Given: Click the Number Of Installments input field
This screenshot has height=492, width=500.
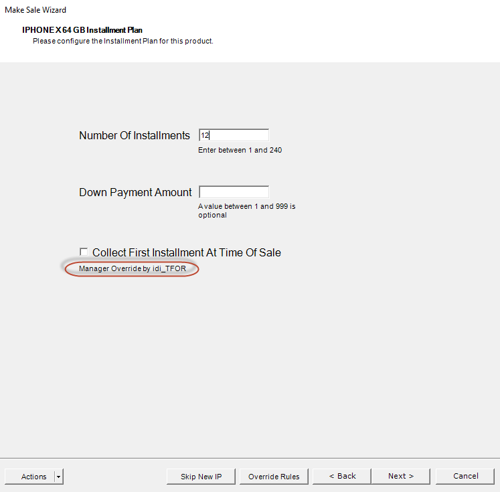Looking at the screenshot, I should click(x=234, y=135).
